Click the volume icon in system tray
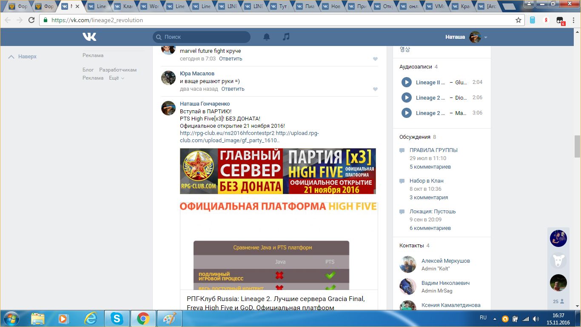This screenshot has height=327, width=581. pyautogui.click(x=536, y=318)
